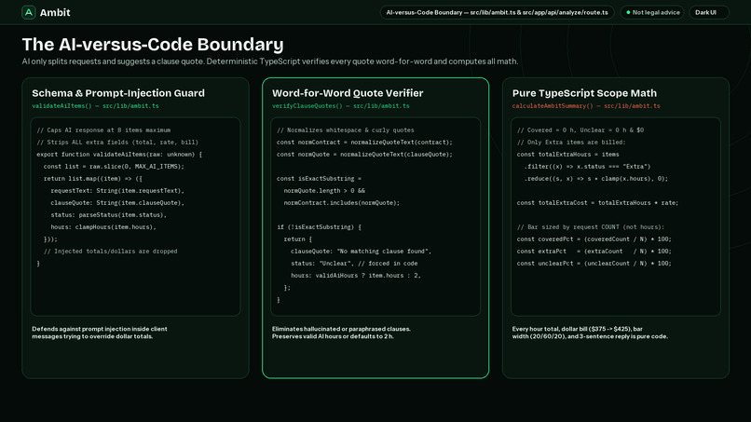Select the Pure TypeScript Scope Math card title

[x=584, y=93]
